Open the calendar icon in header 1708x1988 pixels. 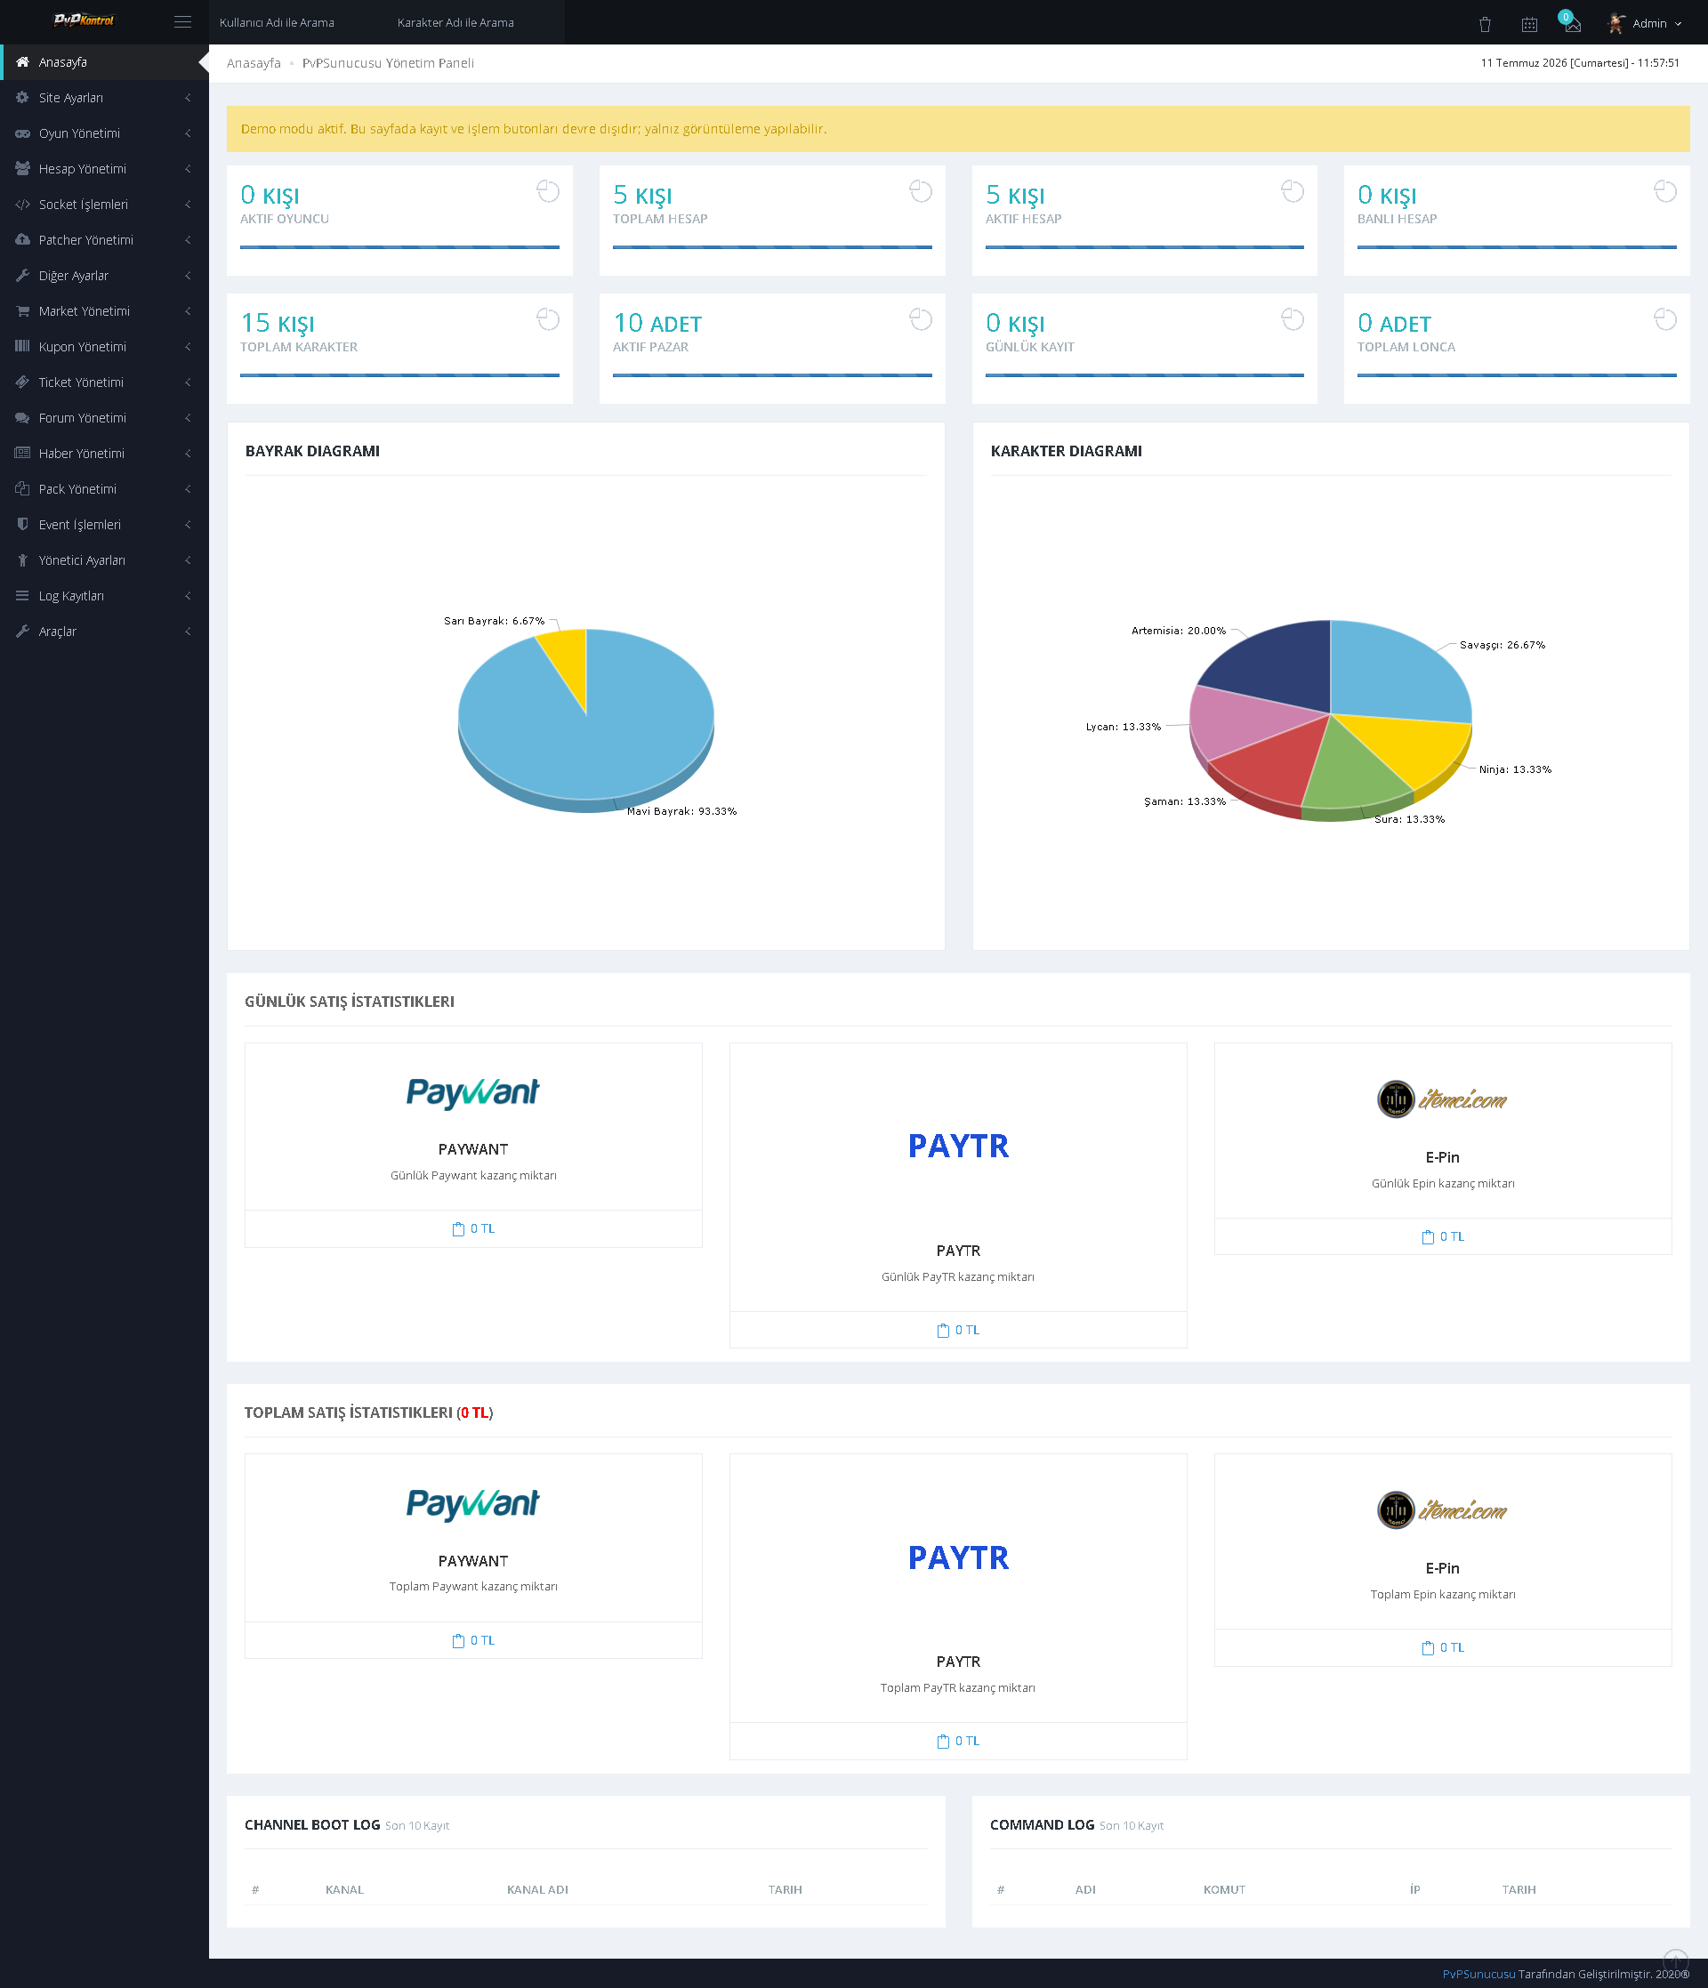[1529, 24]
